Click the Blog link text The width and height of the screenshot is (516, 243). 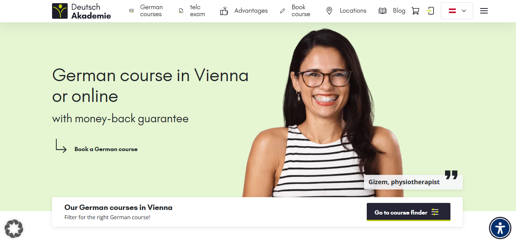coord(399,11)
